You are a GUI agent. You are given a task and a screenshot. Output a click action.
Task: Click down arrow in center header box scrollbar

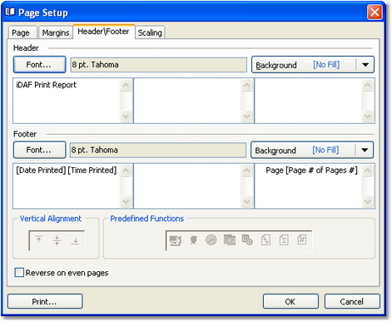tap(246, 116)
